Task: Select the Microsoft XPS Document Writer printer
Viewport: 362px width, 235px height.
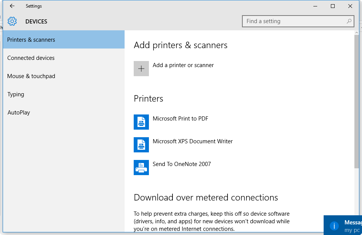Action: pyautogui.click(x=193, y=141)
